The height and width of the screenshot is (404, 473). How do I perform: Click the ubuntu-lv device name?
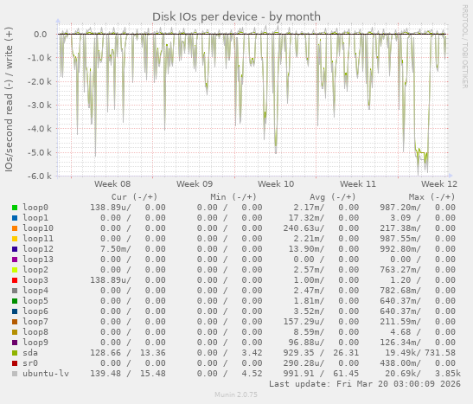(46, 374)
